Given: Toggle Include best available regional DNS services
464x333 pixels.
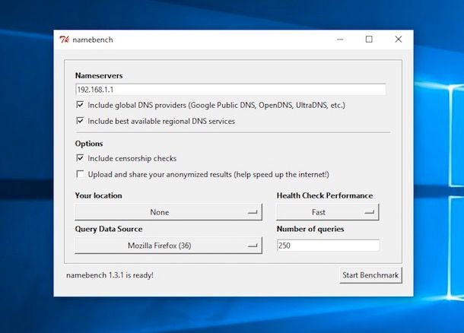Looking at the screenshot, I should coord(80,121).
